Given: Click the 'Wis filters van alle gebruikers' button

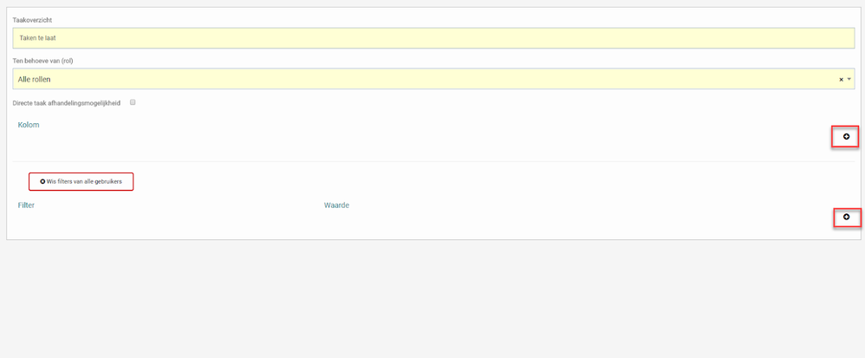Looking at the screenshot, I should 81,181.
